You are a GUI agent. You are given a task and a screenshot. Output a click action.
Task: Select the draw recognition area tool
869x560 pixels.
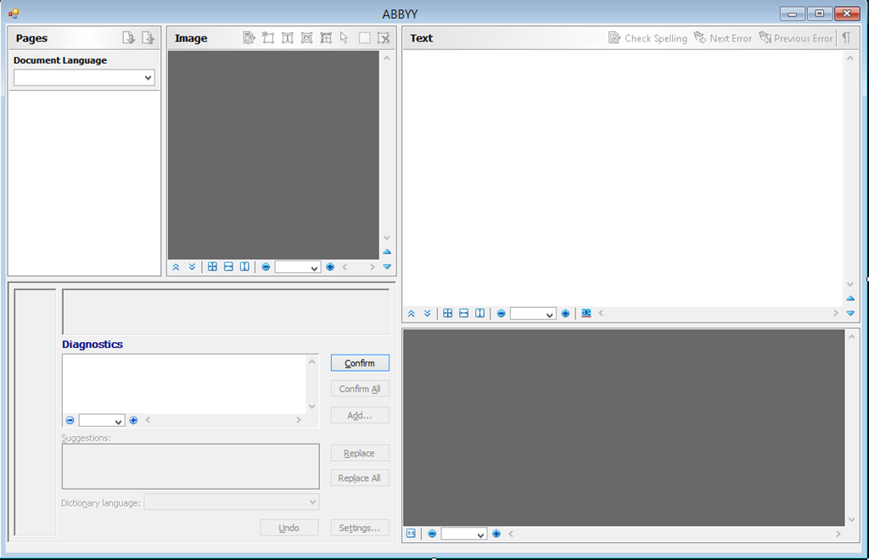[268, 37]
